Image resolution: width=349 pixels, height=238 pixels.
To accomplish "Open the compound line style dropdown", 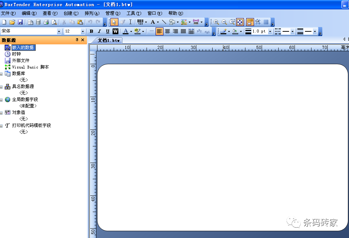I will (x=315, y=31).
